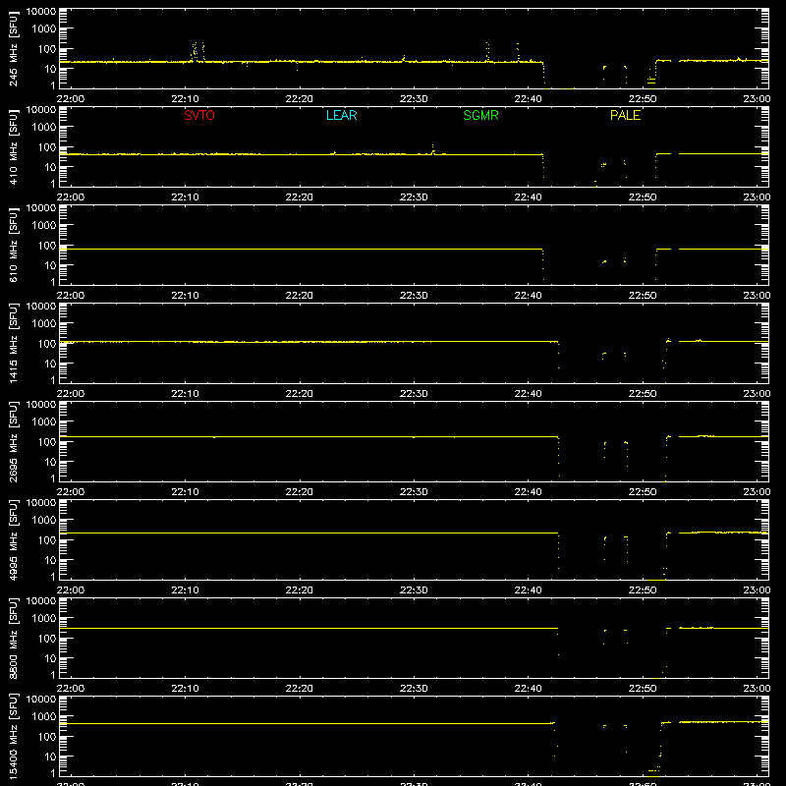The width and height of the screenshot is (786, 786).
Task: Click the 22:50 tick label of 410 MHz plot
Action: [643, 197]
